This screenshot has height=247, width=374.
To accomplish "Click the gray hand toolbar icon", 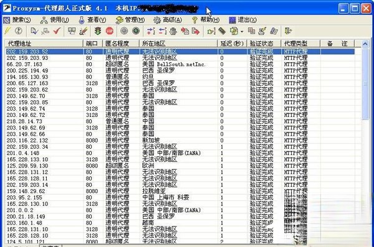I will pyautogui.click(x=173, y=31).
